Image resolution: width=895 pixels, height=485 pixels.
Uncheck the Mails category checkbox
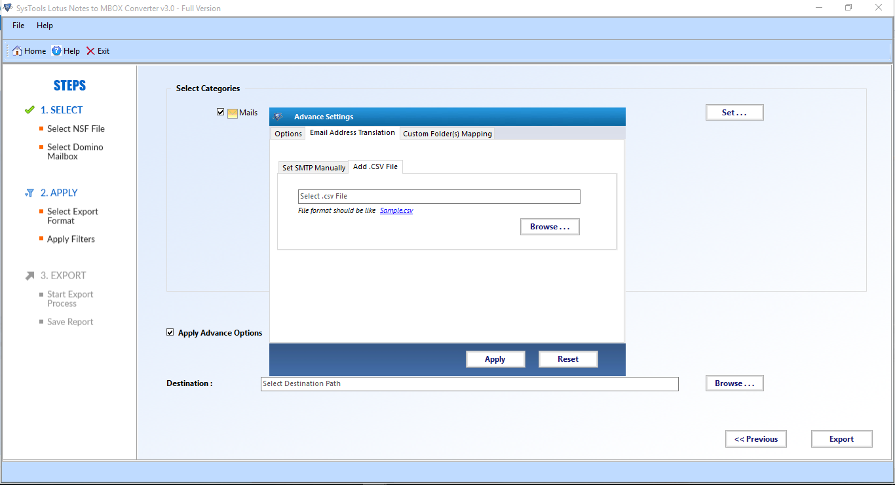(221, 112)
